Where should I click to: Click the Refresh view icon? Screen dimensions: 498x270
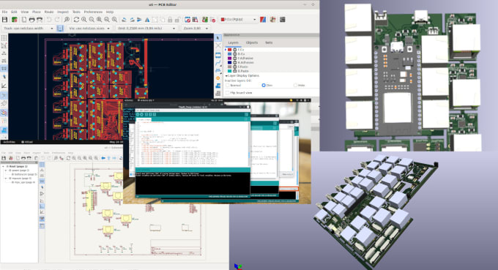pyautogui.click(x=76, y=20)
